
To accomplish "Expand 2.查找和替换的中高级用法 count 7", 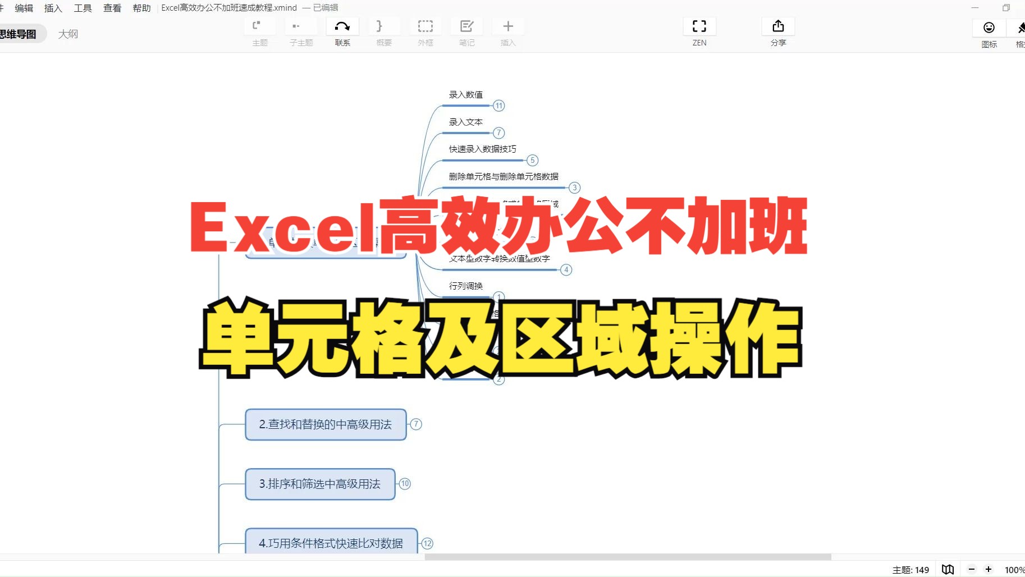I will click(x=416, y=424).
